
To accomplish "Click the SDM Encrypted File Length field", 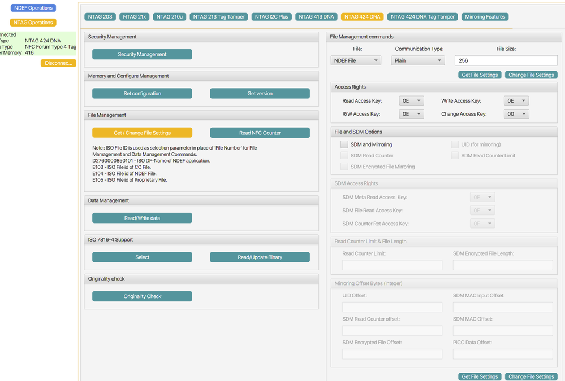I will (503, 265).
